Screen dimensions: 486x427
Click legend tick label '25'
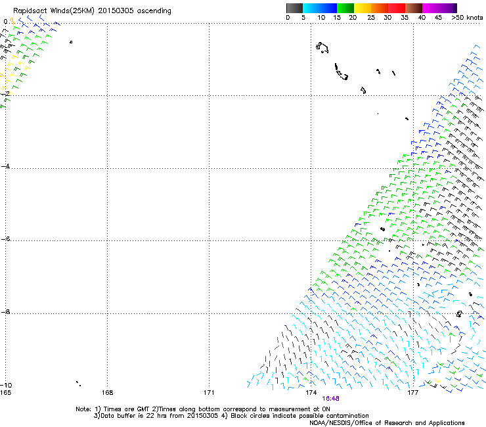[371, 18]
